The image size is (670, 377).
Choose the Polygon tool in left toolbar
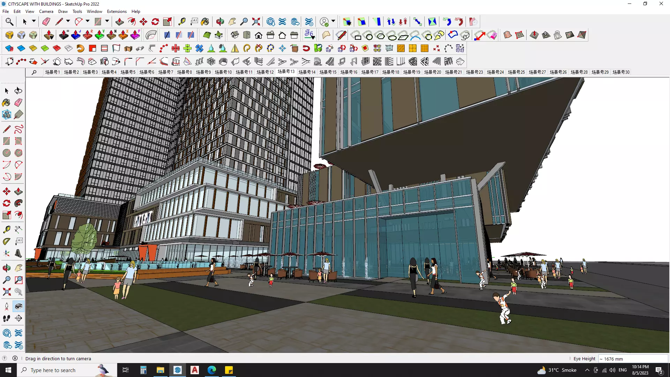(18, 153)
